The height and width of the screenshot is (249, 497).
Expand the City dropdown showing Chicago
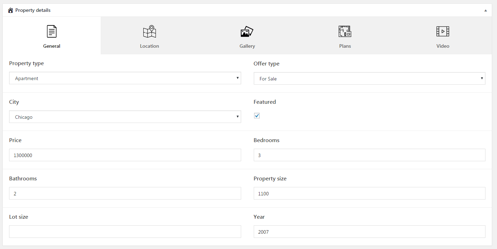(x=125, y=117)
